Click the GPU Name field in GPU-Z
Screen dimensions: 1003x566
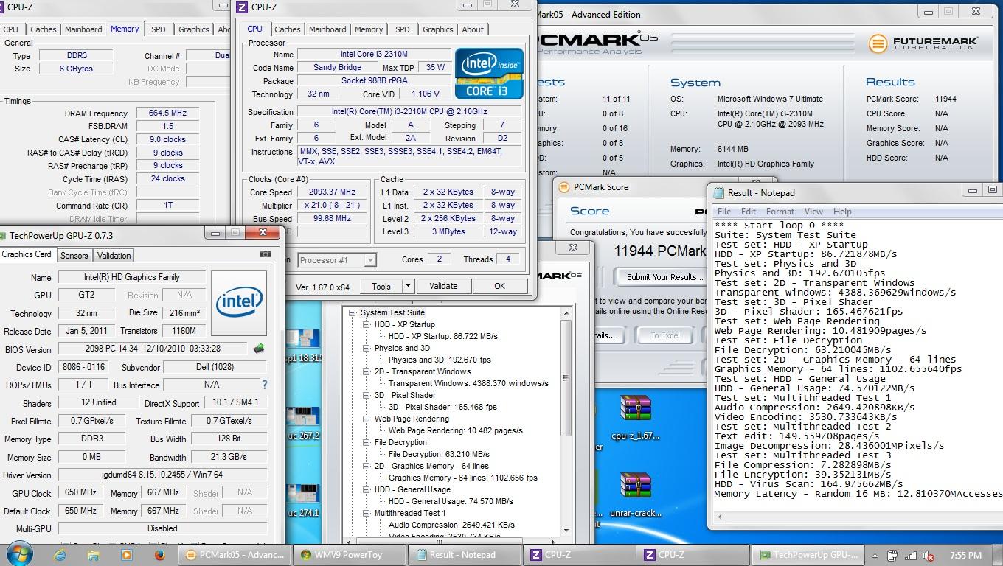(131, 277)
